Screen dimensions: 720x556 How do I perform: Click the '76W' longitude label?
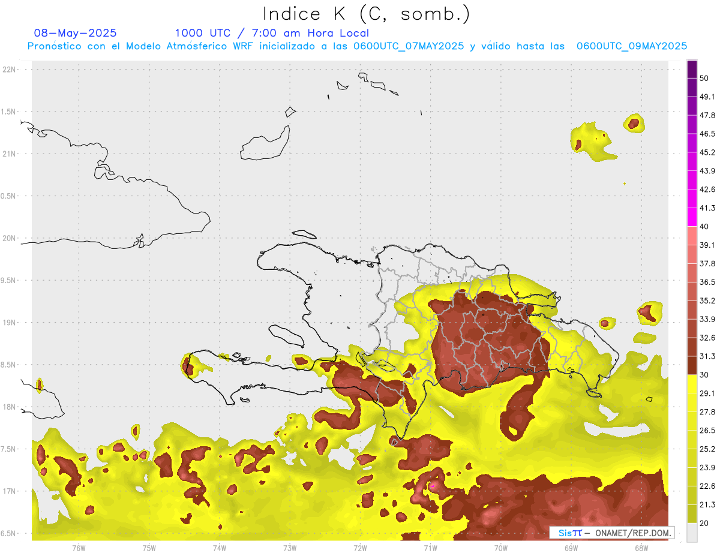[x=79, y=548]
